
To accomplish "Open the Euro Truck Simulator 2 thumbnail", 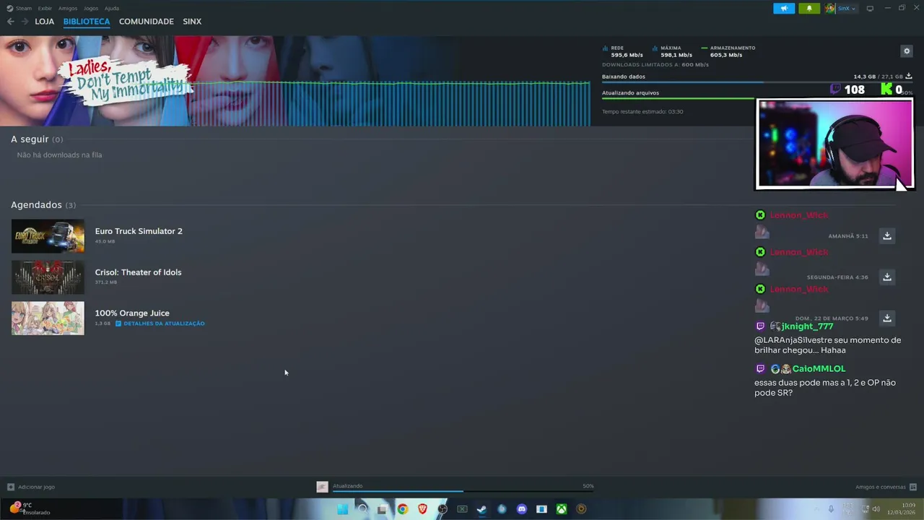I will [x=48, y=236].
